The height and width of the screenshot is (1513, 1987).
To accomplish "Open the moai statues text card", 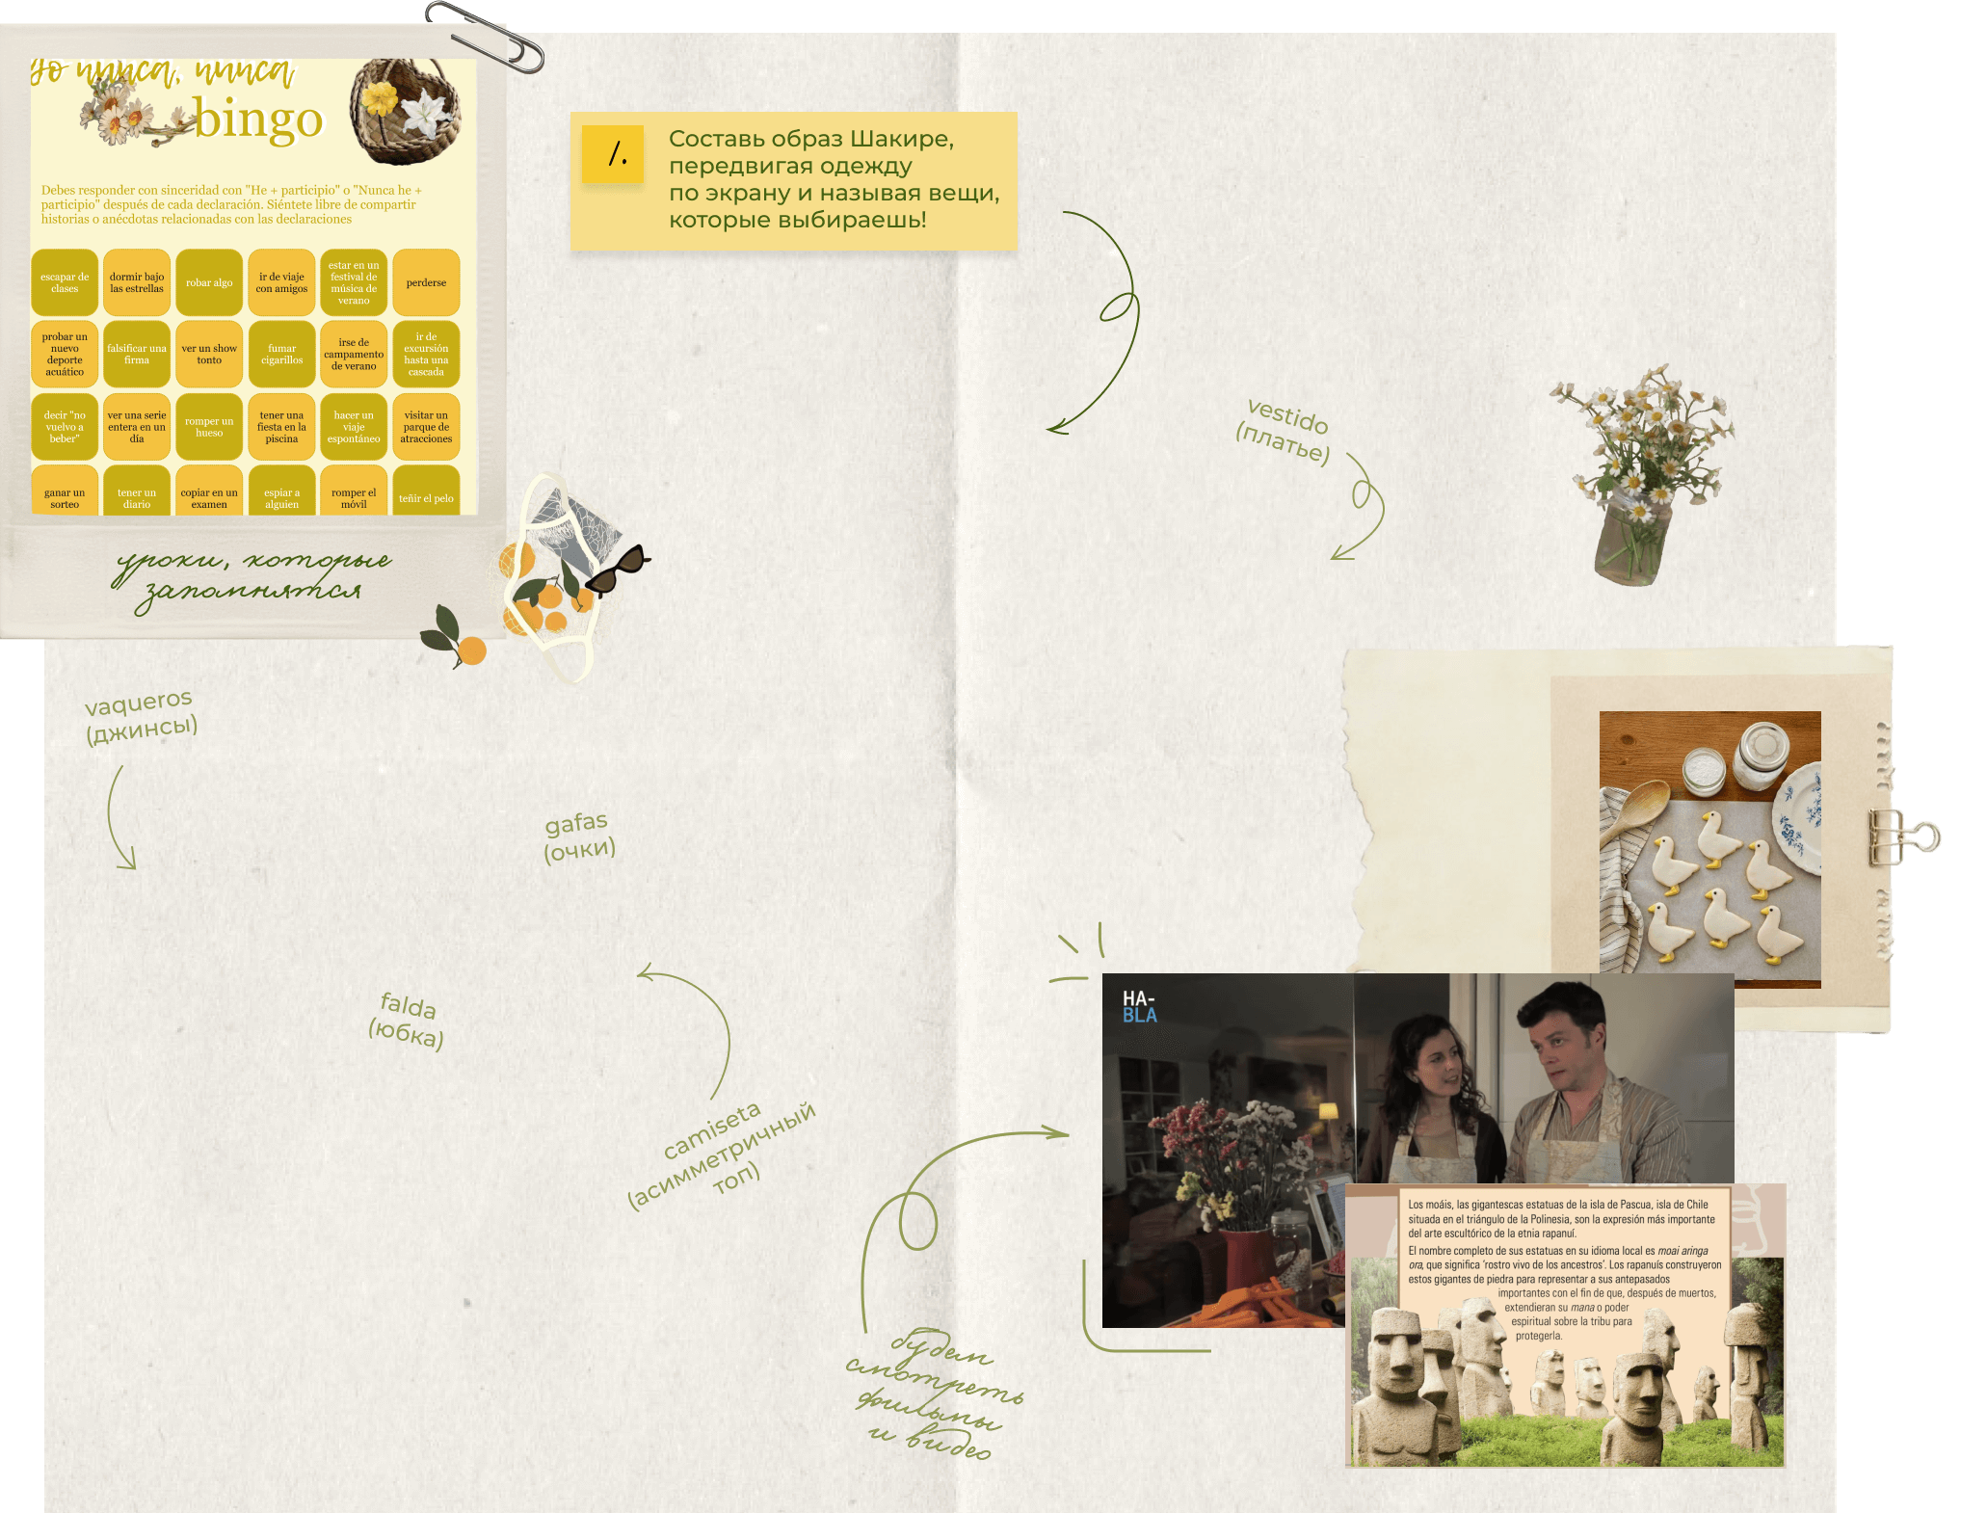I will click(1565, 1326).
